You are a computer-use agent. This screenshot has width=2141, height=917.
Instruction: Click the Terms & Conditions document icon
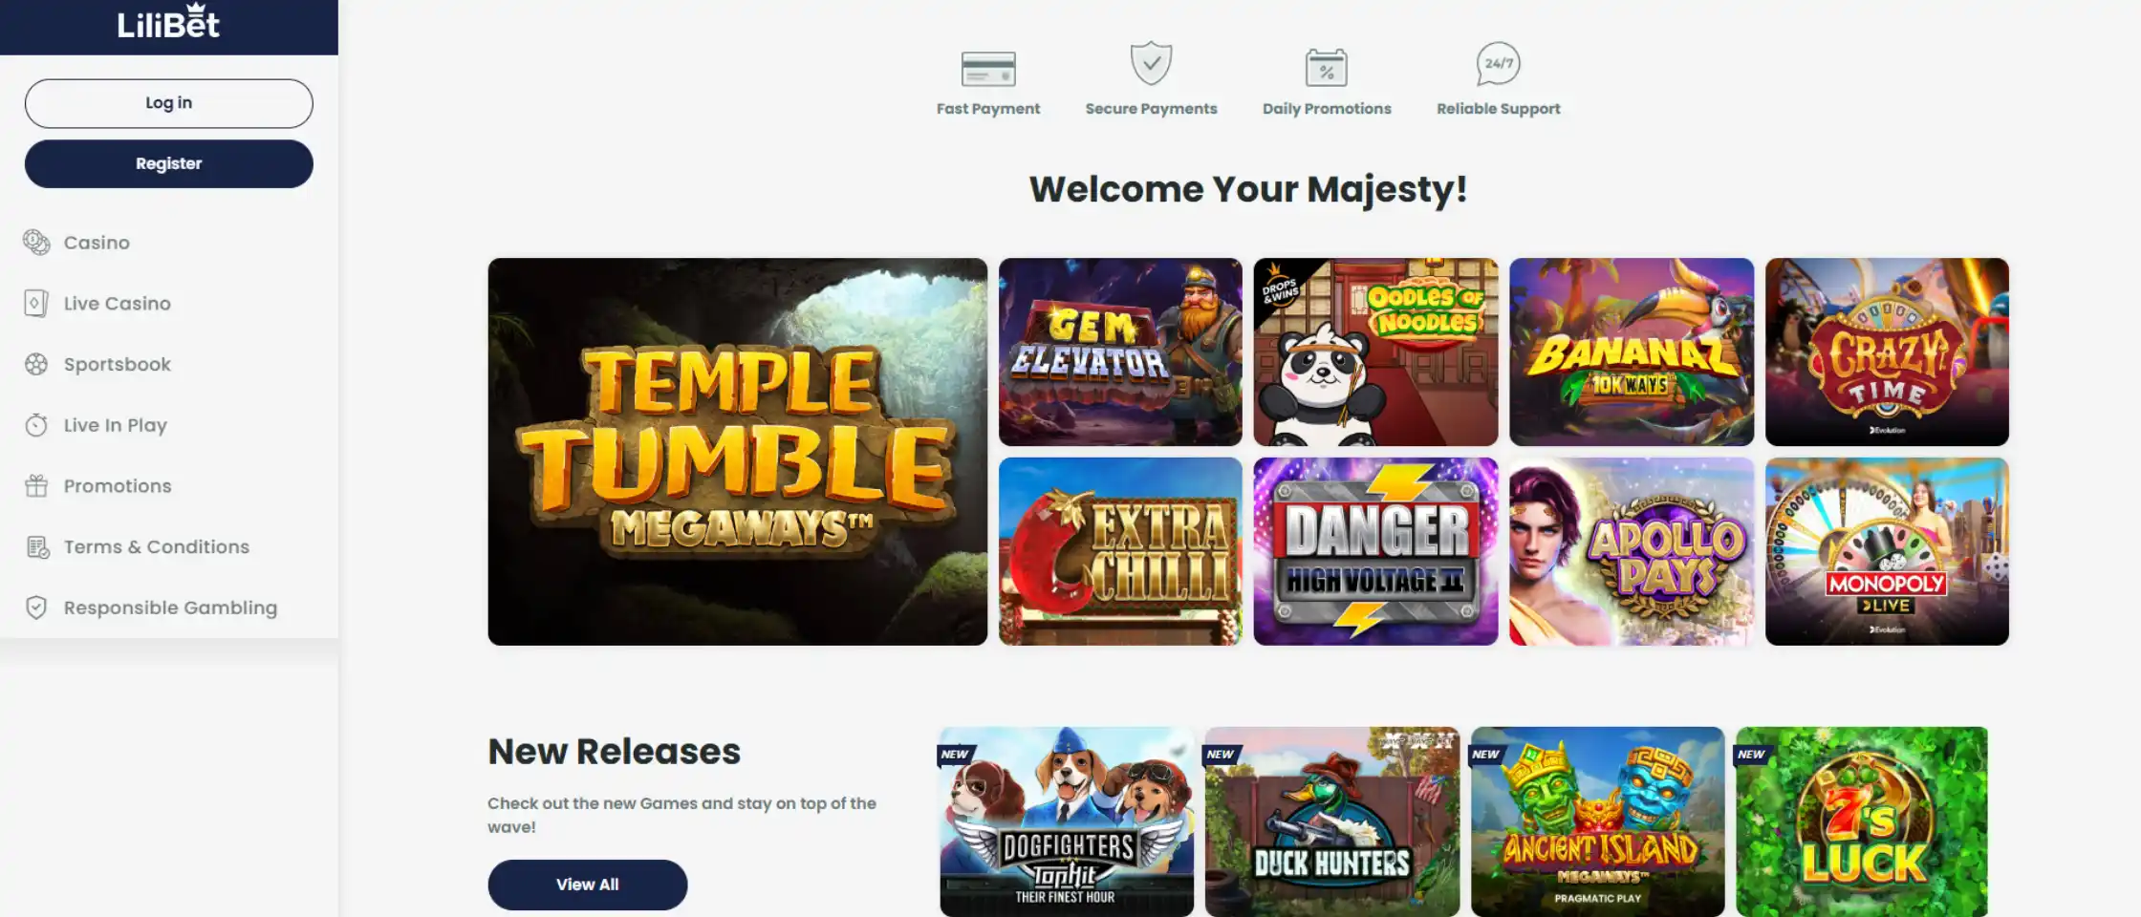37,547
